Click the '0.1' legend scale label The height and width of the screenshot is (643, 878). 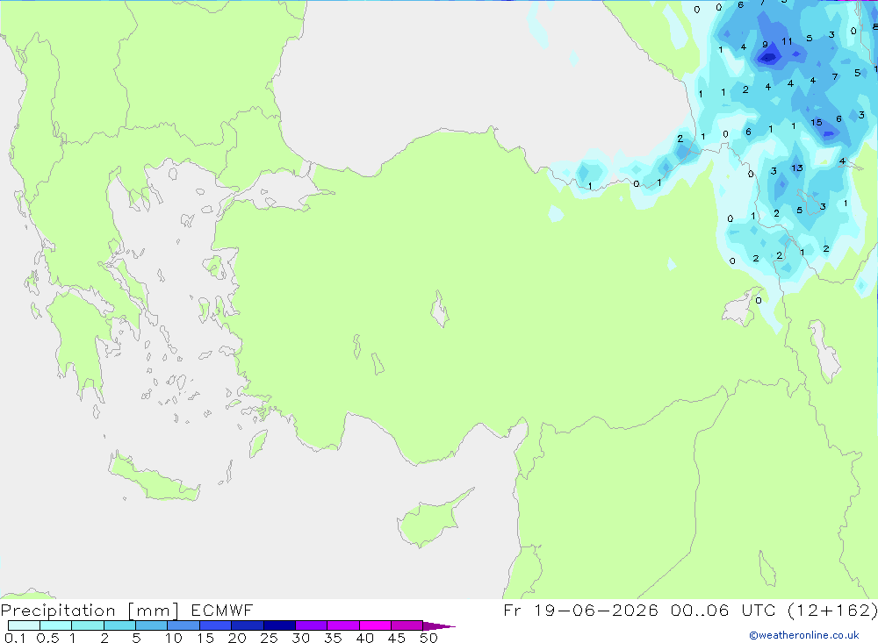point(15,638)
